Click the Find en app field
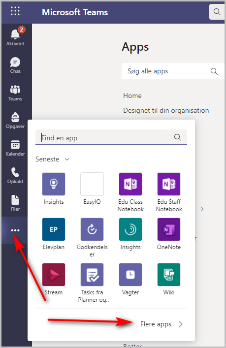This screenshot has width=226, height=348. tap(111, 137)
